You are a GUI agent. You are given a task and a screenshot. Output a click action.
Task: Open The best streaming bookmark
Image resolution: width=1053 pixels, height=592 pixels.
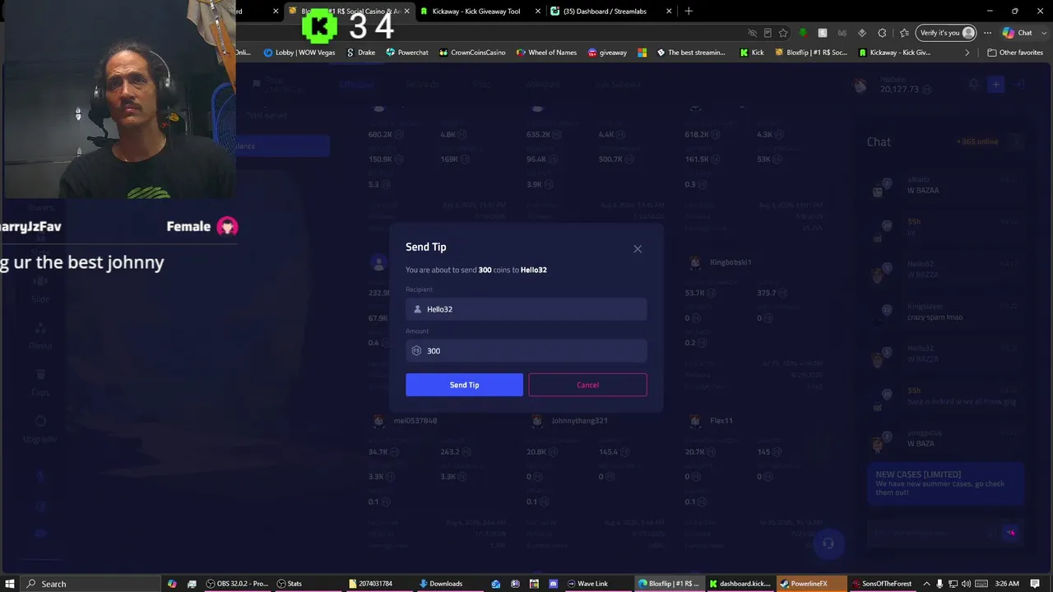(691, 53)
